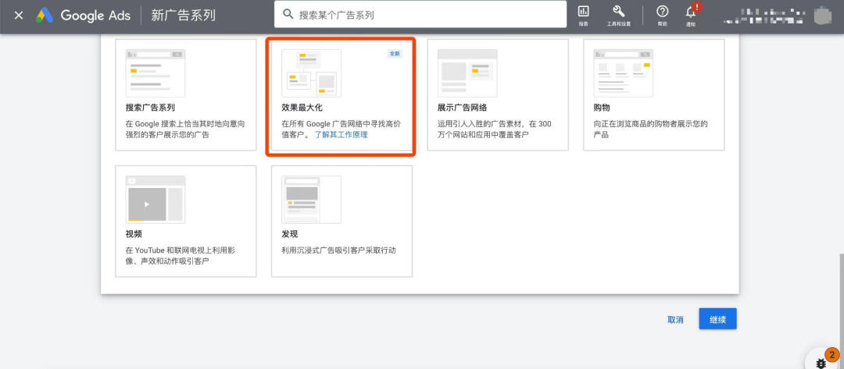
Task: Open the 了解其工作原理 link
Action: 341,135
